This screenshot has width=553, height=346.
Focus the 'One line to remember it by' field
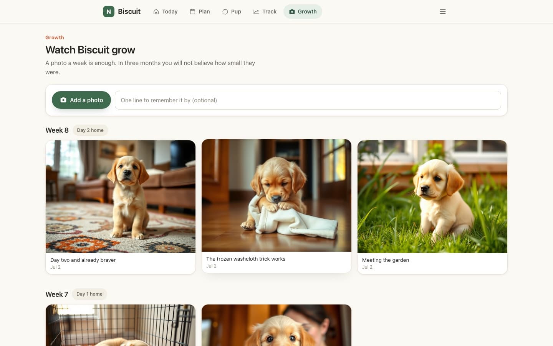[308, 100]
